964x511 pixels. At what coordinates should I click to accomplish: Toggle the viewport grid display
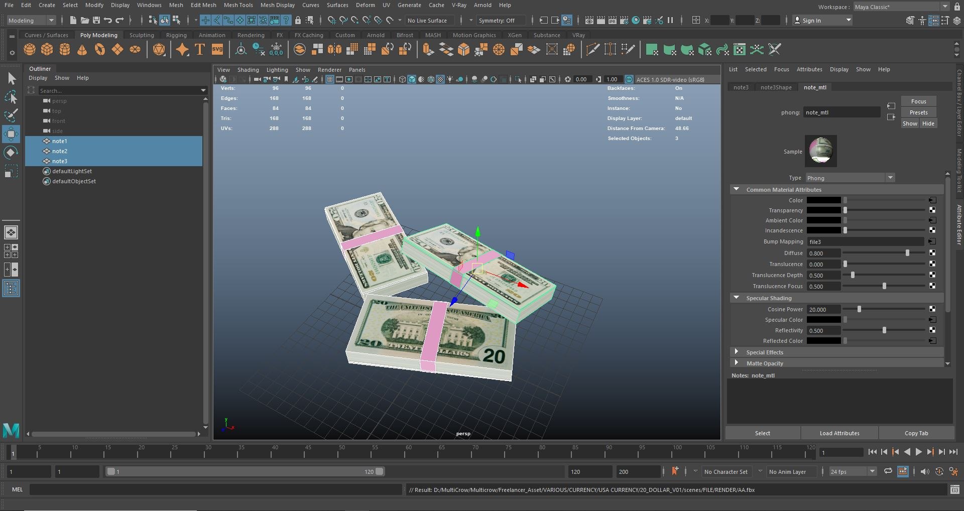[330, 79]
